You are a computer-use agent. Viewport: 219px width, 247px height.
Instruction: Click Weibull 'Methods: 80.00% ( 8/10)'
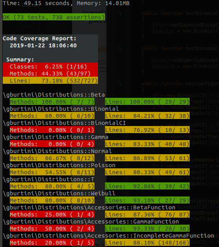[52, 200]
